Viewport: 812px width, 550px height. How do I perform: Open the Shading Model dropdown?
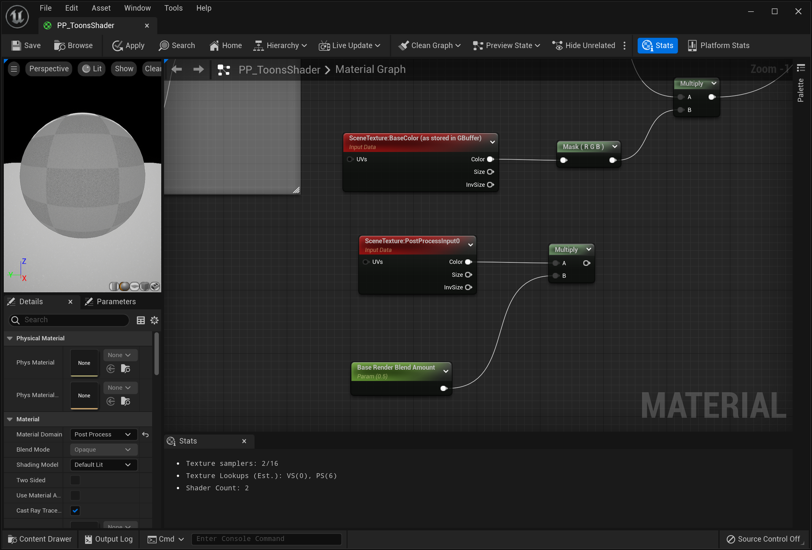click(x=102, y=465)
